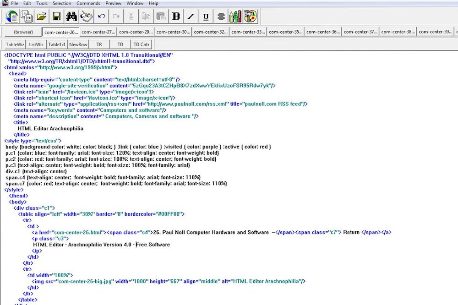The width and height of the screenshot is (458, 305).
Task: Open the Window menu
Action: [x=135, y=3]
